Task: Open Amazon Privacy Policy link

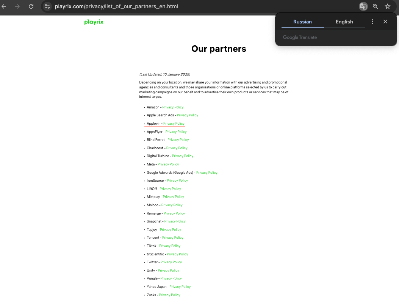Action: (x=173, y=107)
